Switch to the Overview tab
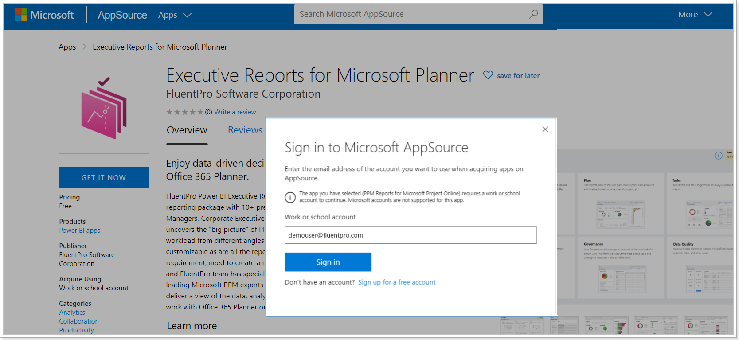 [x=187, y=130]
